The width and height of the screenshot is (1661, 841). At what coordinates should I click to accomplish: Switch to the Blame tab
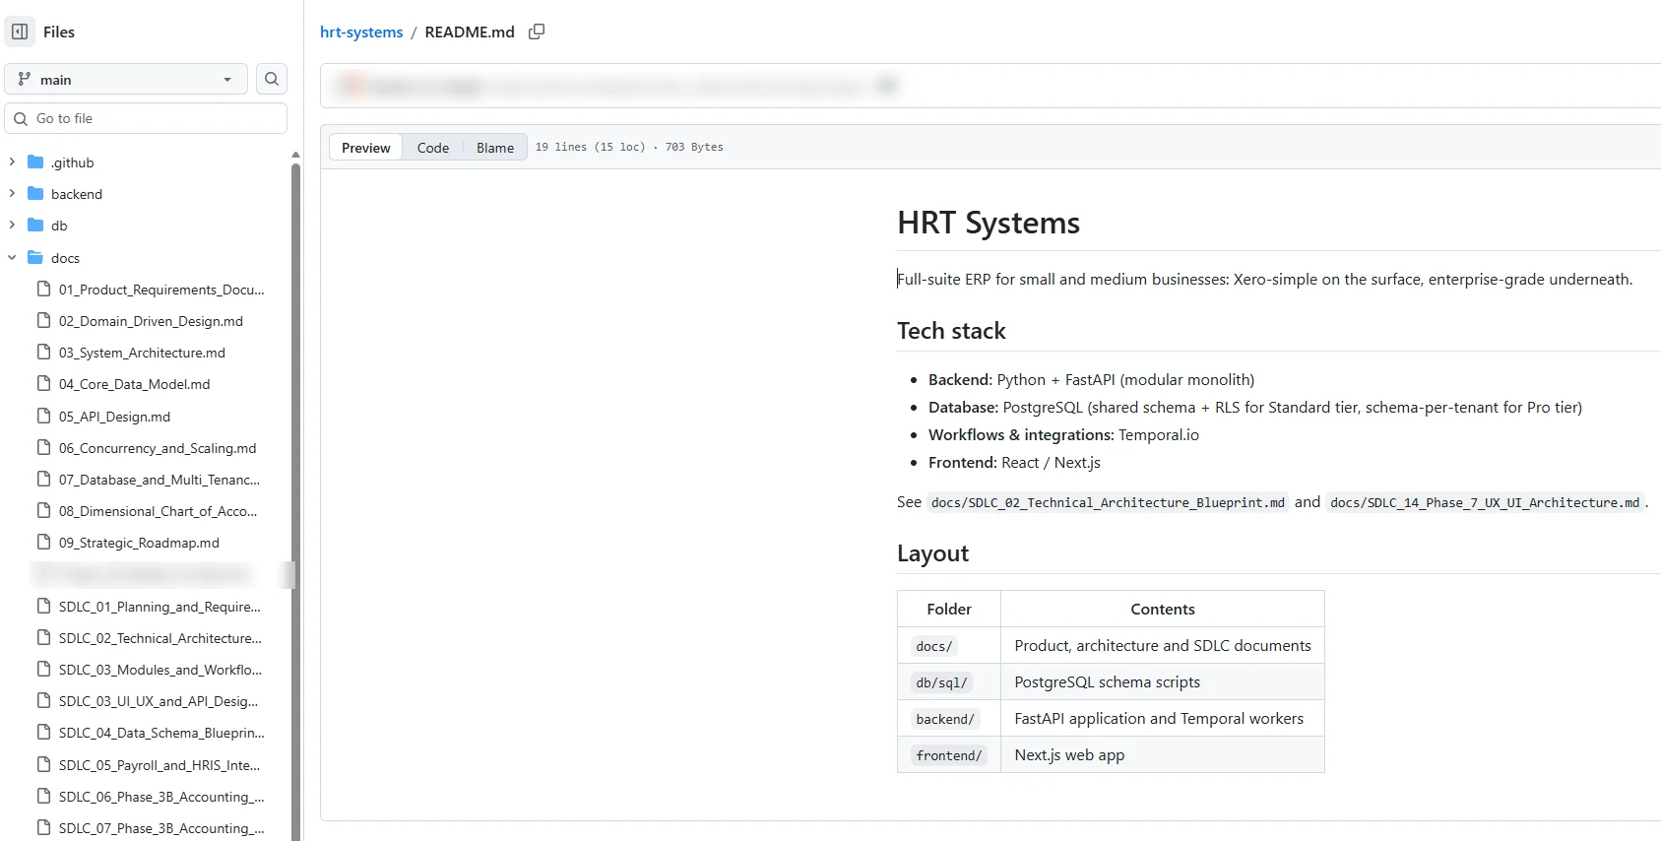pyautogui.click(x=495, y=148)
